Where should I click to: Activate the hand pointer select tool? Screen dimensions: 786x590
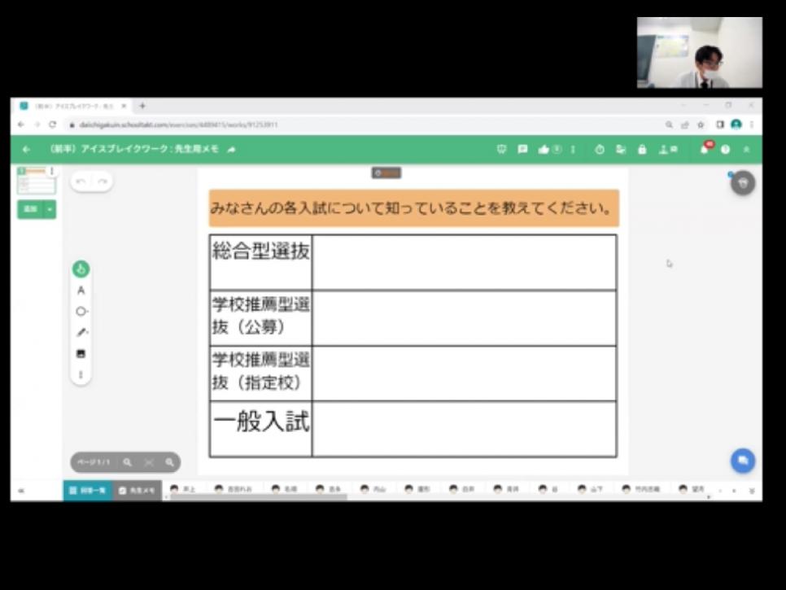[x=81, y=269]
